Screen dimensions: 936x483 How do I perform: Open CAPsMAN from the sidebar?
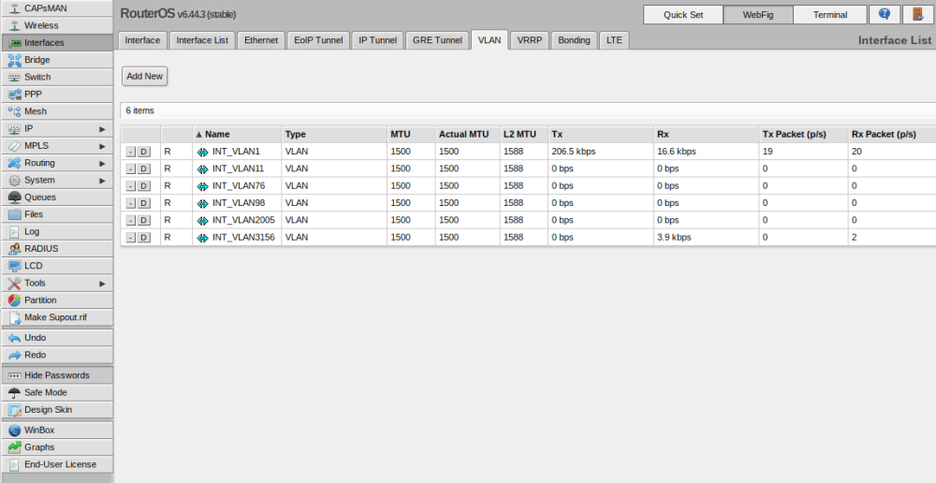(56, 8)
